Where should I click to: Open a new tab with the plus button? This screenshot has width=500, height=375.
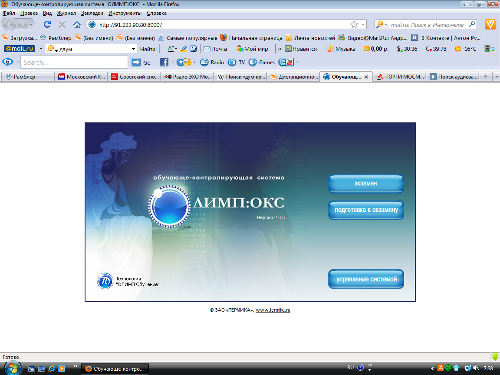(x=486, y=76)
